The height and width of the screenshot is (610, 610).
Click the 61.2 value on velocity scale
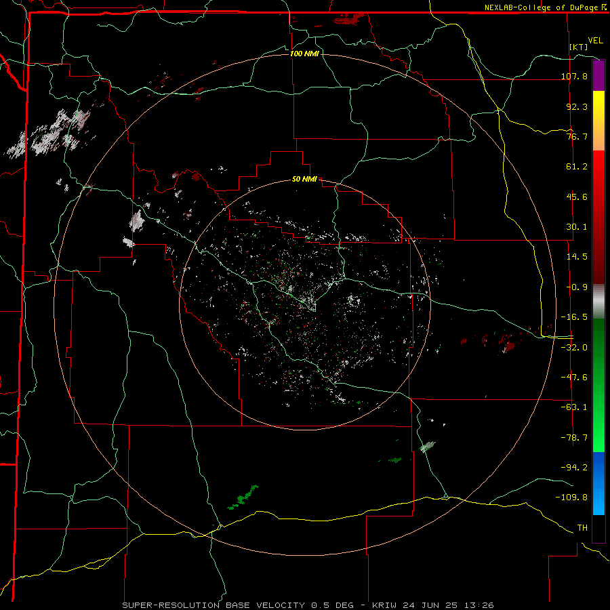tap(577, 167)
